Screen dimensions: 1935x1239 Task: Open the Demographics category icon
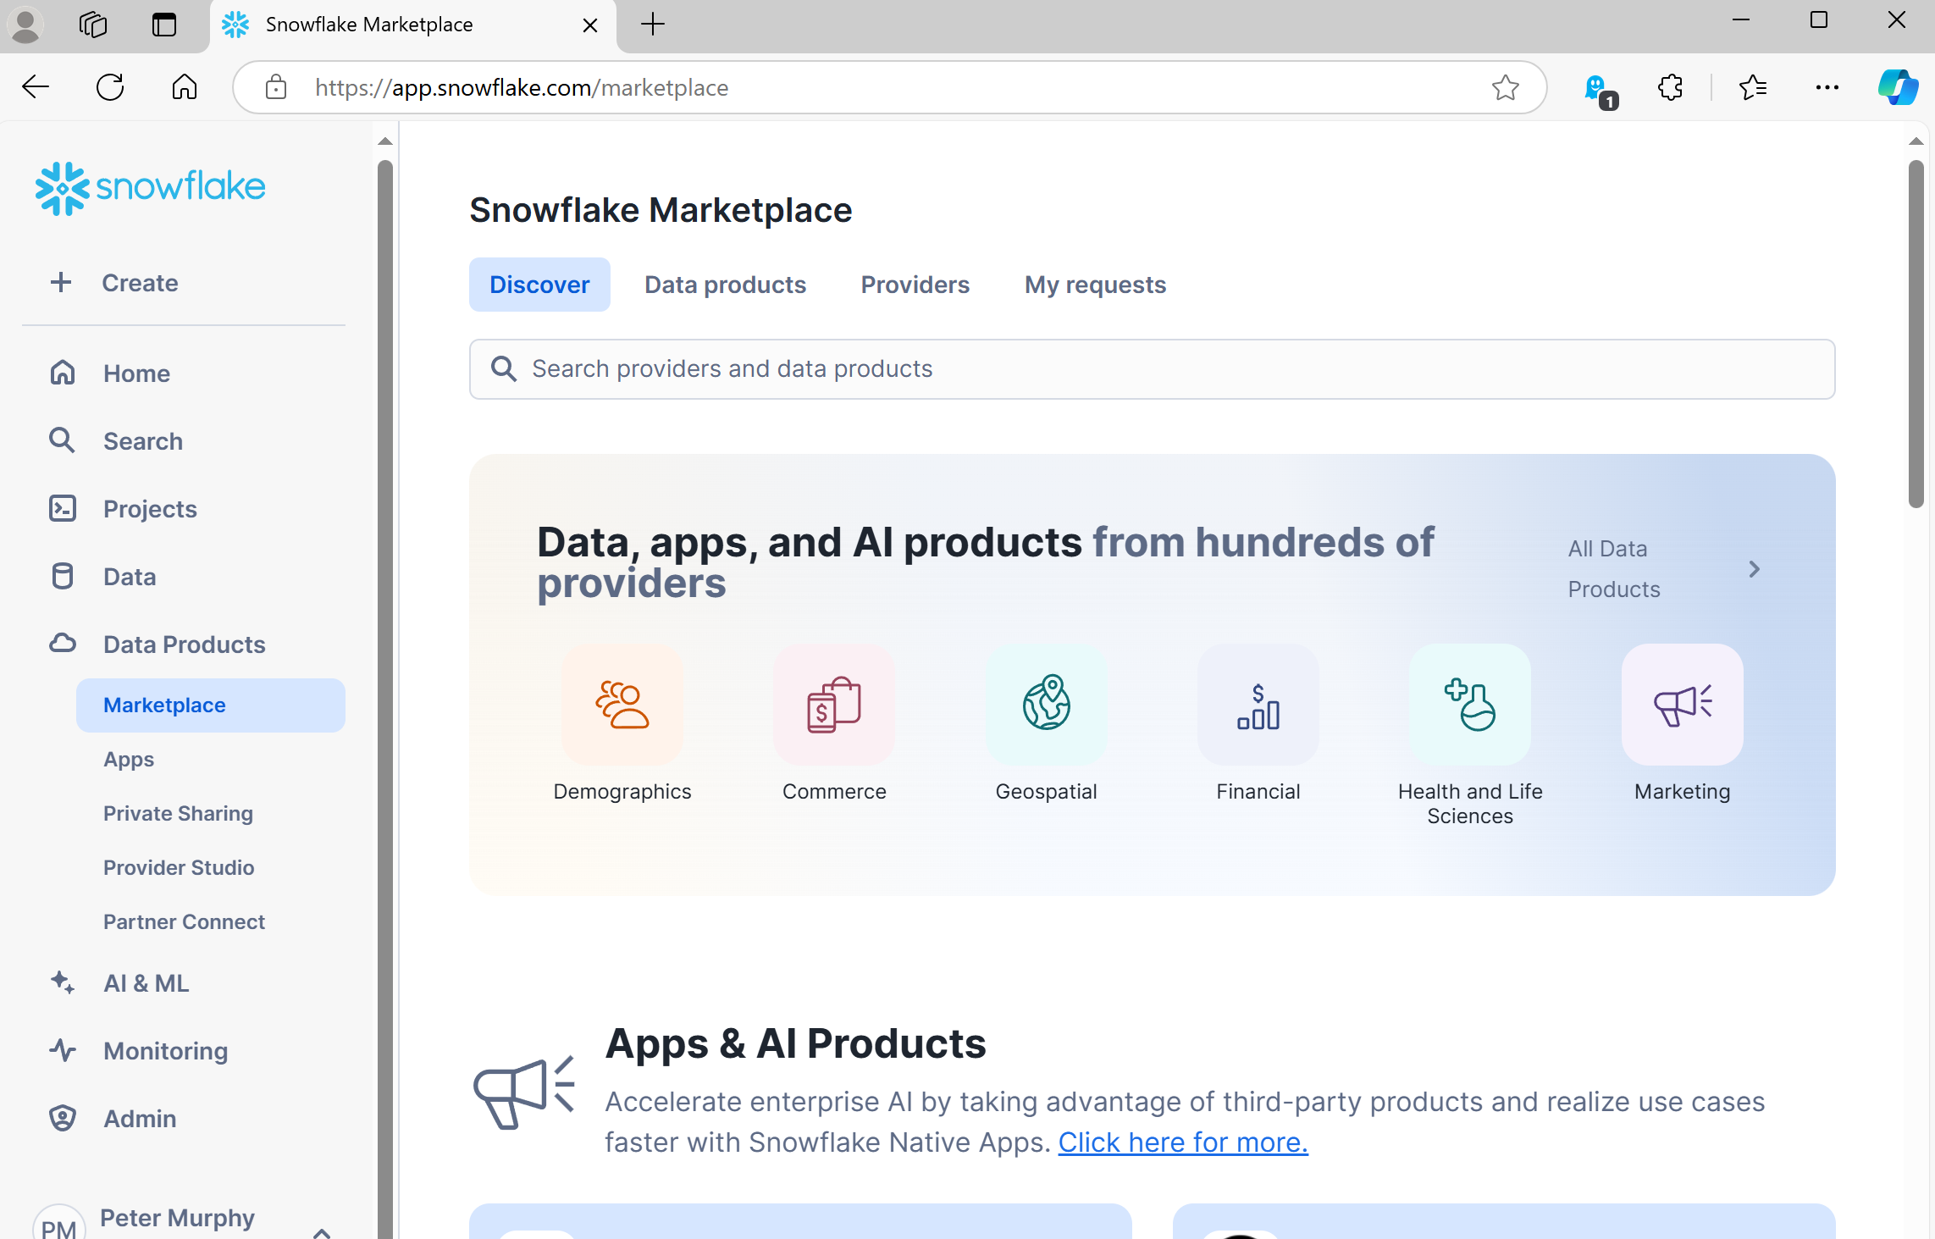622,705
